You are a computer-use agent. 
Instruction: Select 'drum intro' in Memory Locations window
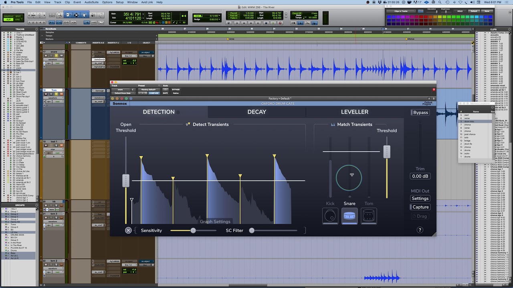pos(476,121)
